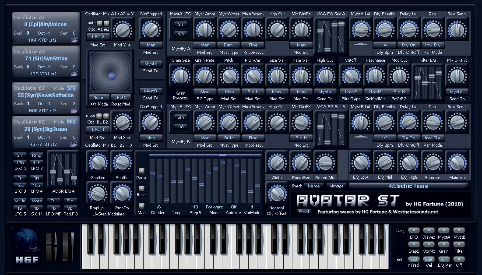The height and width of the screenshot is (275, 482).
Task: Click the GateLen knob
Action: 98,162
